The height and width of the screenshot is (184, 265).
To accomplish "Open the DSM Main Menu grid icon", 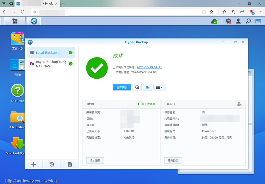I will pos(15,21).
